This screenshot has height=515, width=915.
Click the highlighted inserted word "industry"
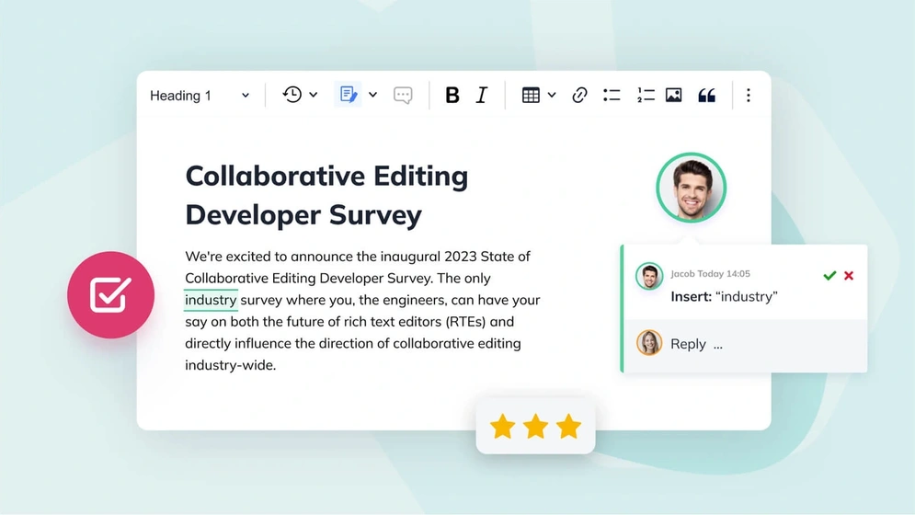click(211, 300)
